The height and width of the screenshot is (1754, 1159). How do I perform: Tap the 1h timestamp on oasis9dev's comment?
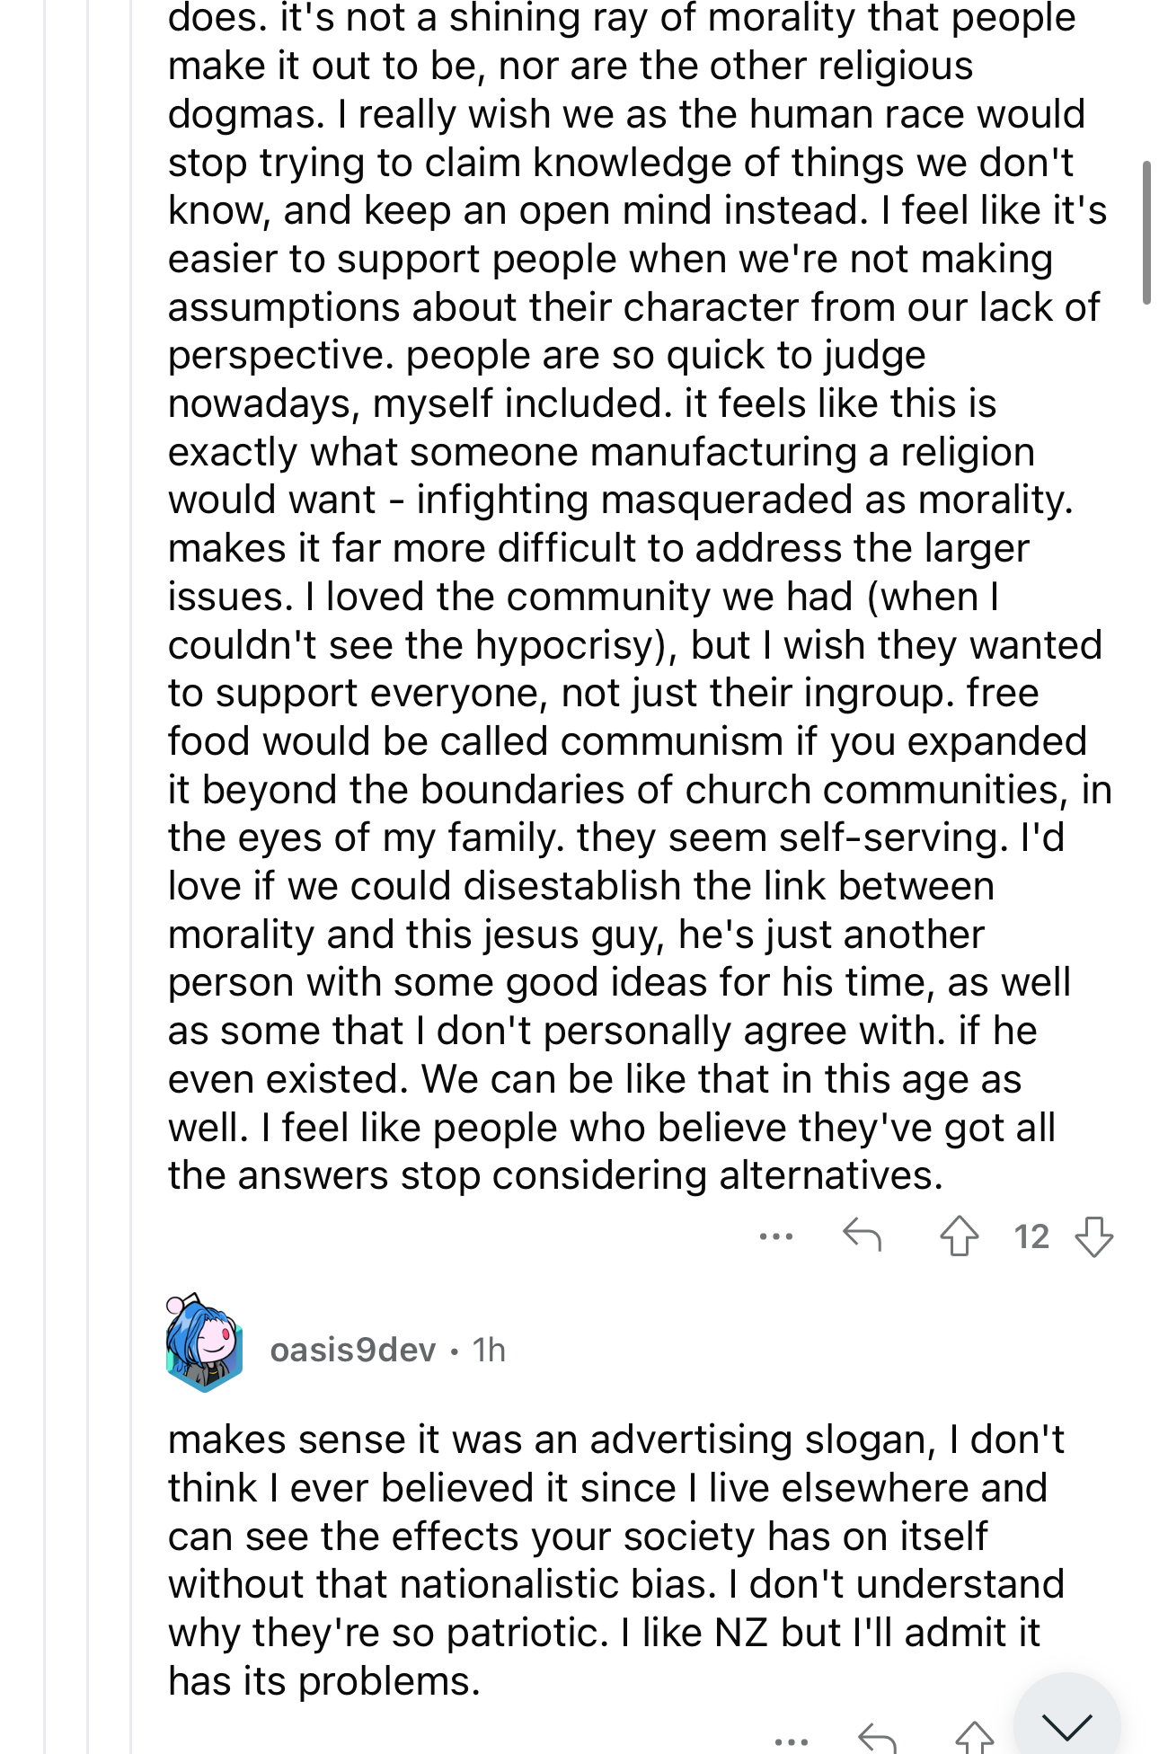point(490,1350)
